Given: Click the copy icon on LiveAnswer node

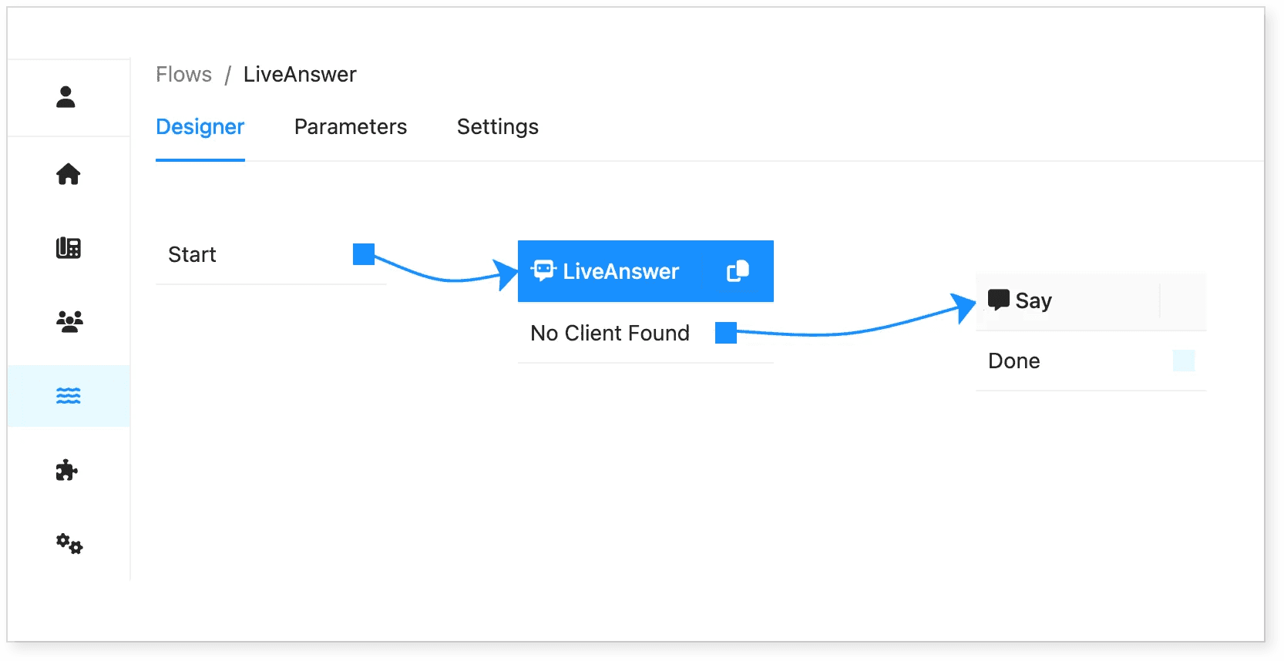Looking at the screenshot, I should tap(738, 271).
